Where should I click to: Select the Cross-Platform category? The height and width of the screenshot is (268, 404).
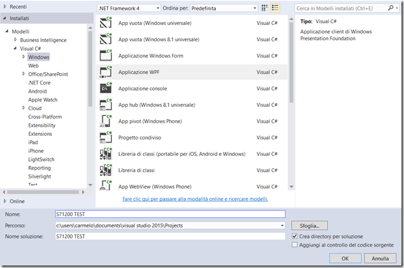(x=45, y=116)
